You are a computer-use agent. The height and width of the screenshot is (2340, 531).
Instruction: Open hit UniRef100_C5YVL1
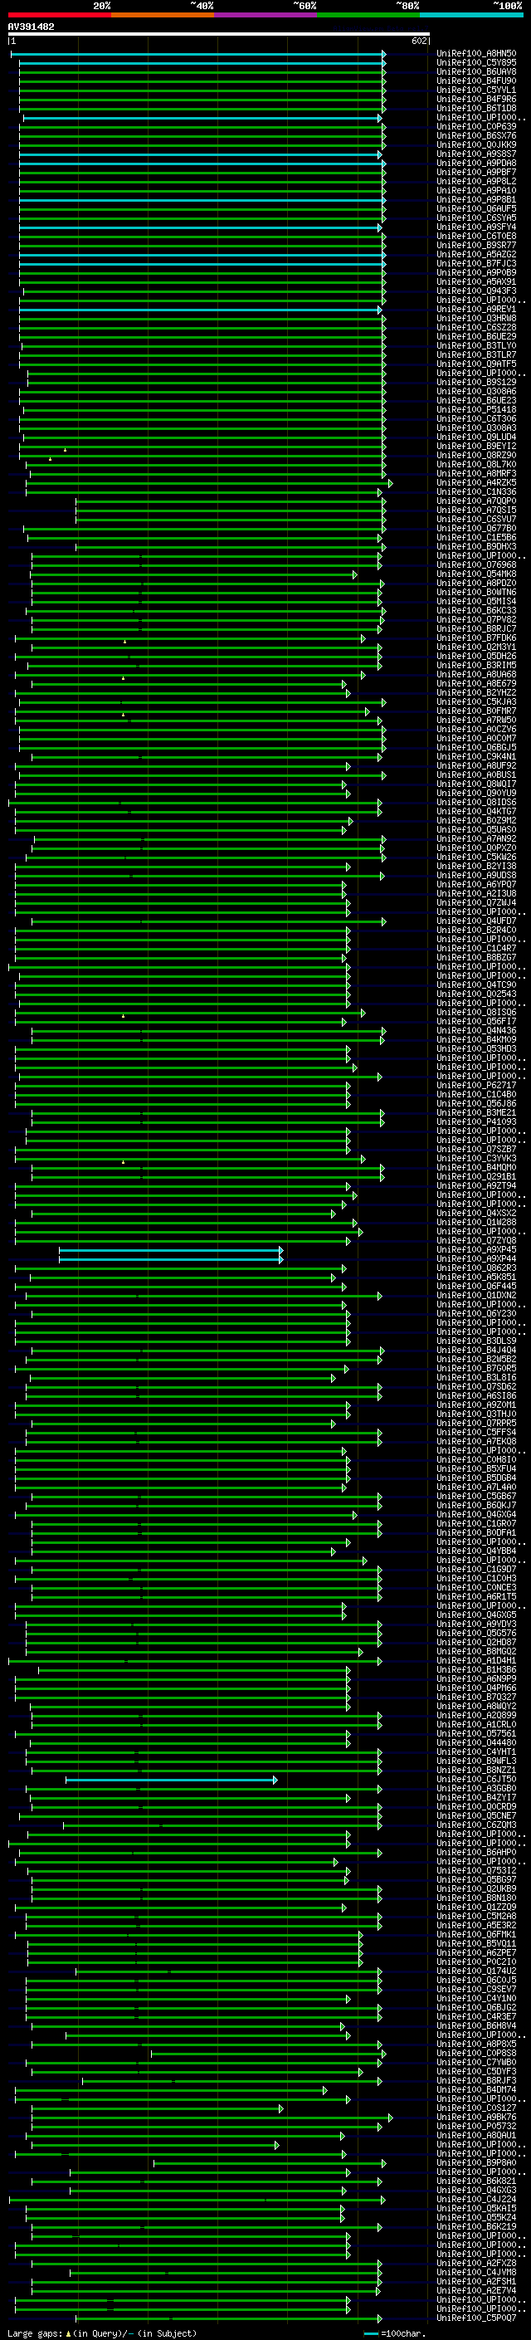(x=476, y=90)
